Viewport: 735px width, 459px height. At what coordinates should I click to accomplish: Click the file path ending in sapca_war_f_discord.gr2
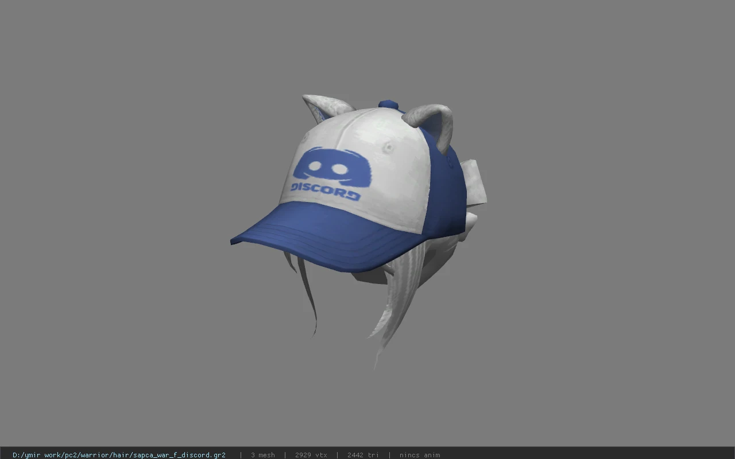119,455
